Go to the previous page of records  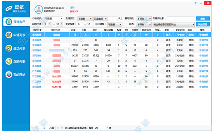(36, 128)
